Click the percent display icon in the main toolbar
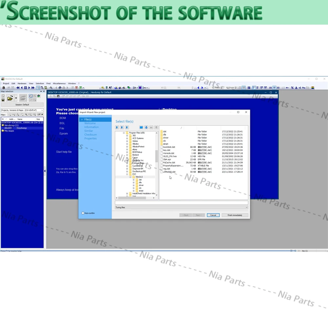This screenshot has height=328, width=328. point(292,88)
